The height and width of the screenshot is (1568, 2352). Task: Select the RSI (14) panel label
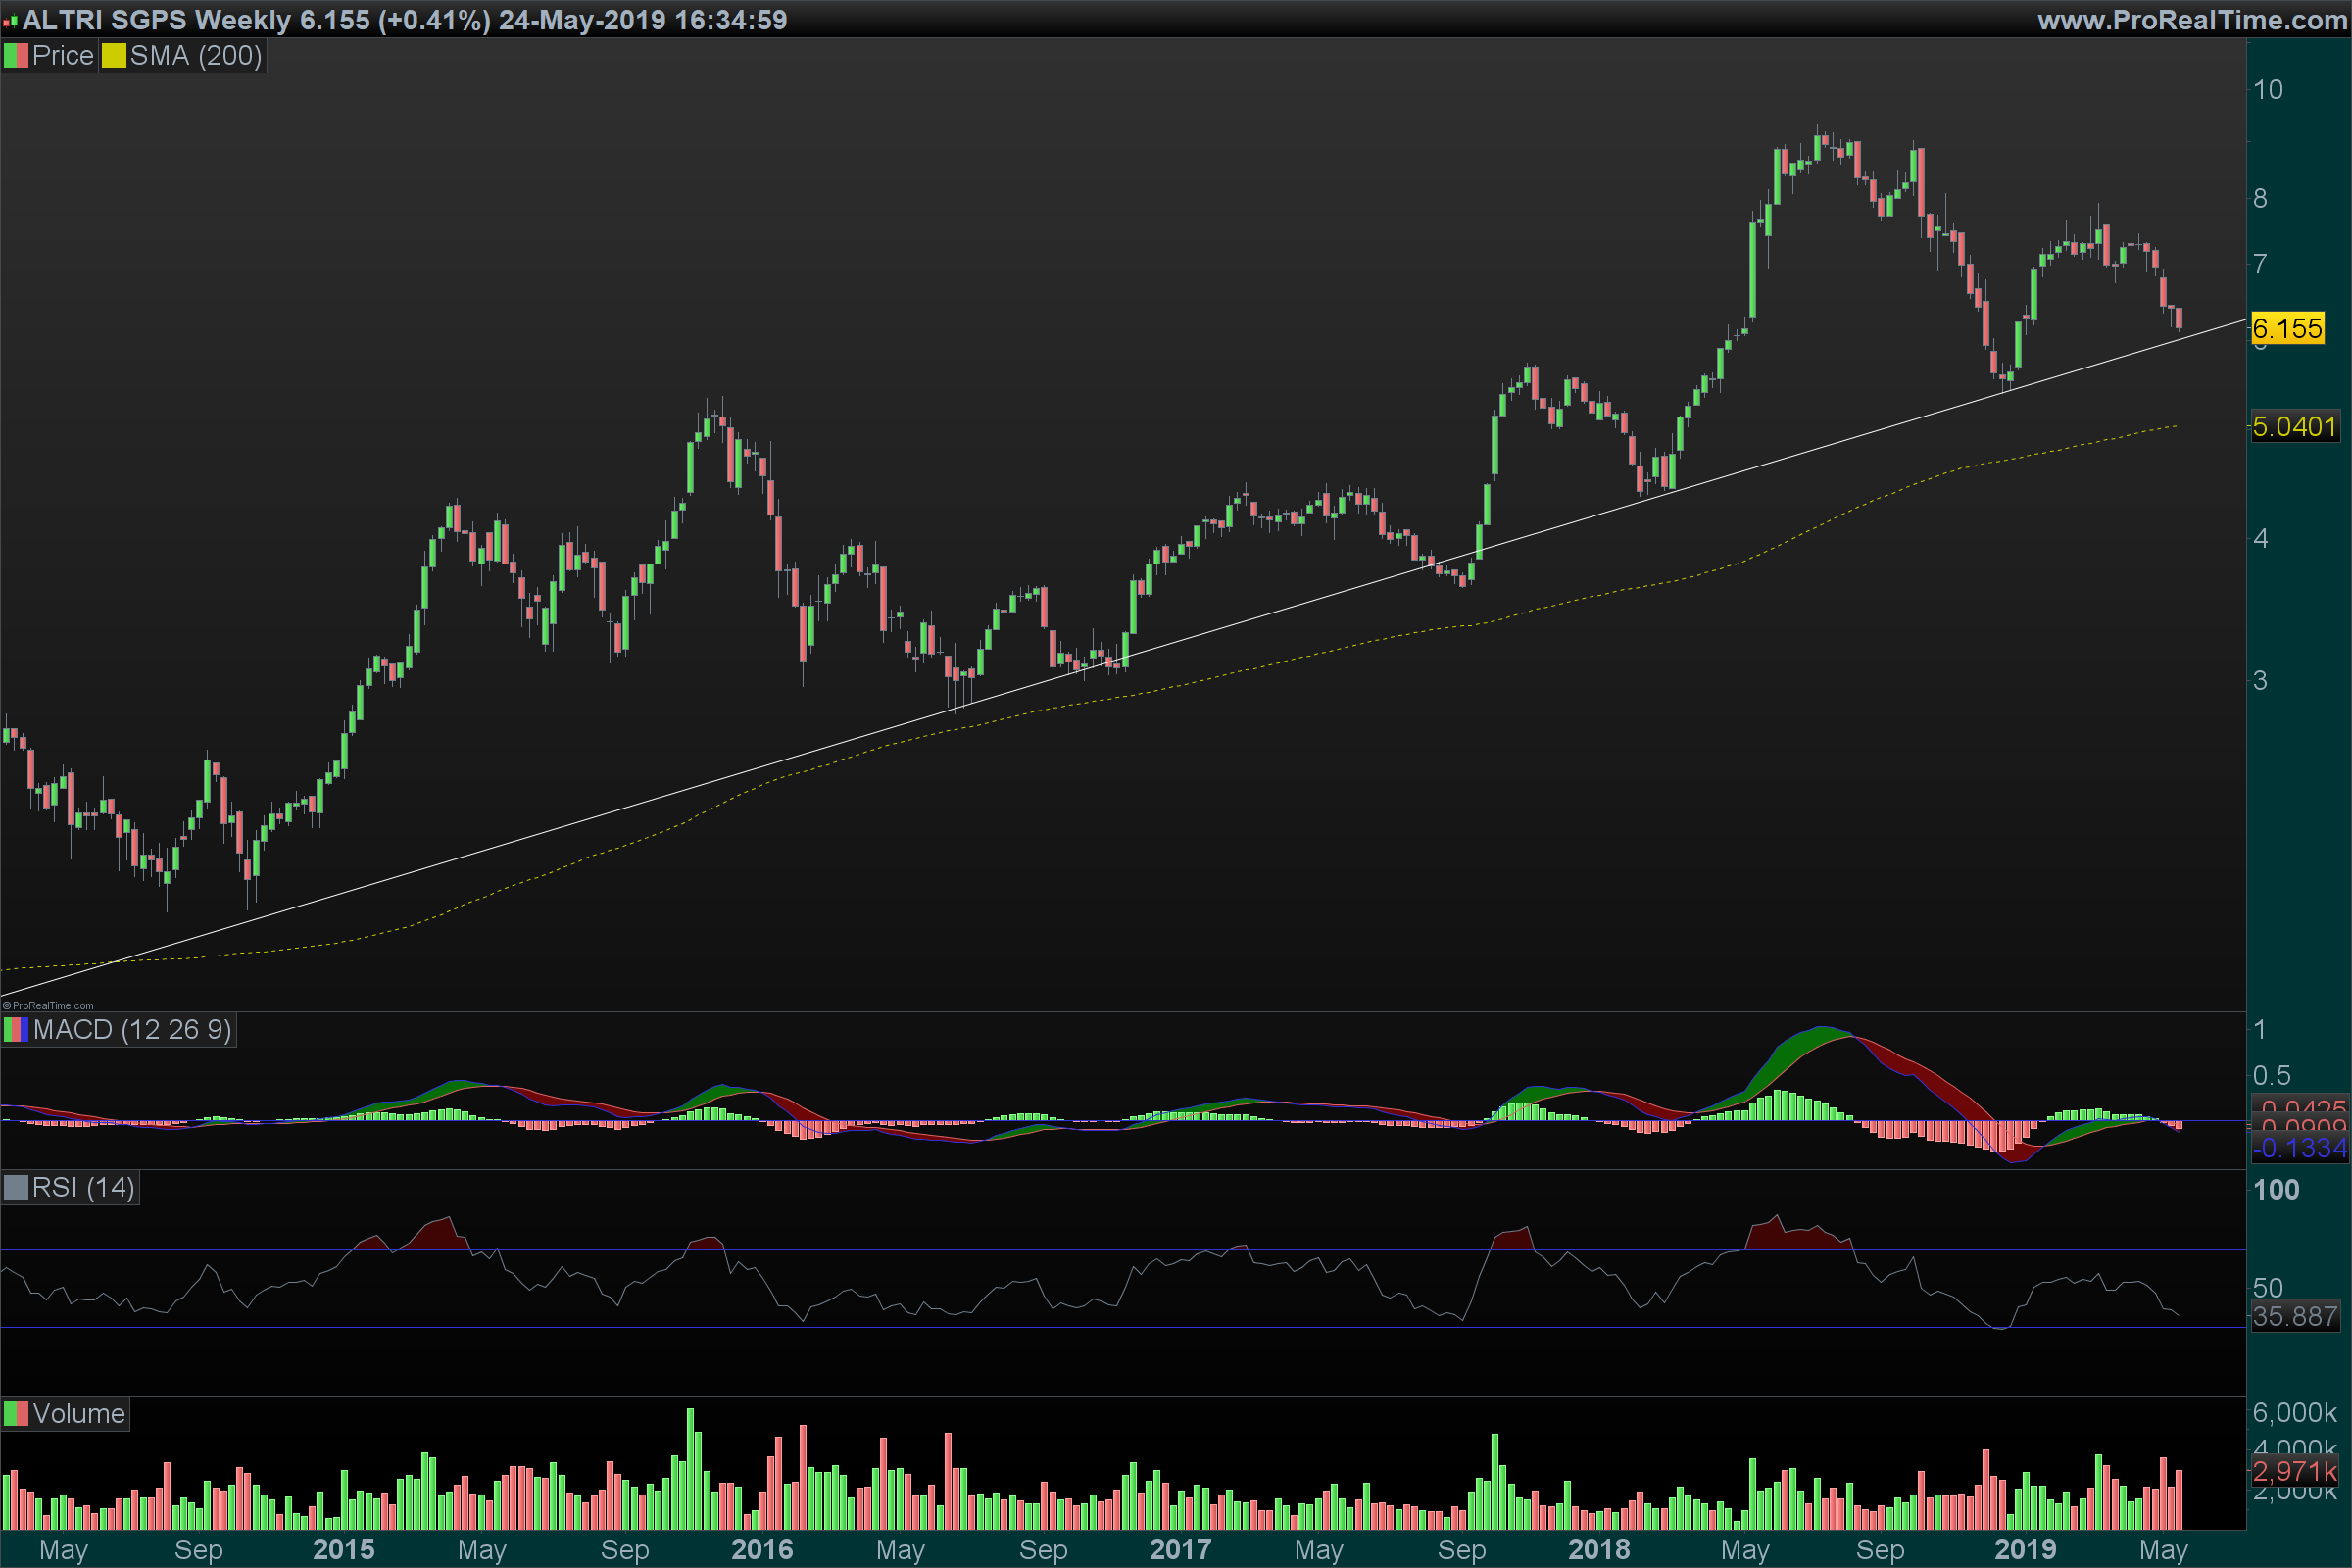(83, 1188)
